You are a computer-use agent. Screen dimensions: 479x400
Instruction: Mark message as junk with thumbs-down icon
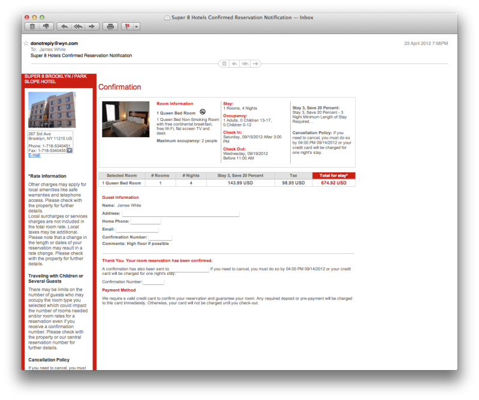point(46,26)
